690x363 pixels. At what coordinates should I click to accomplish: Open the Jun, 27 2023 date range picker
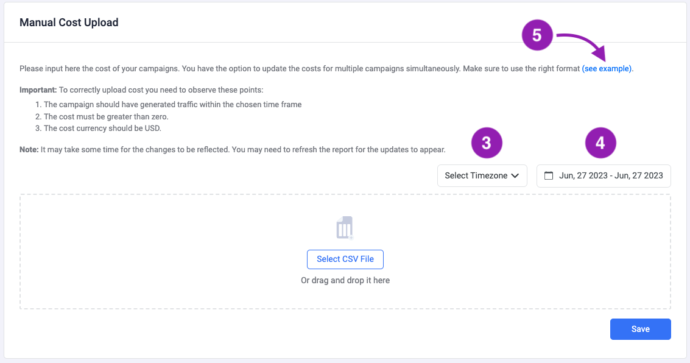click(x=604, y=175)
